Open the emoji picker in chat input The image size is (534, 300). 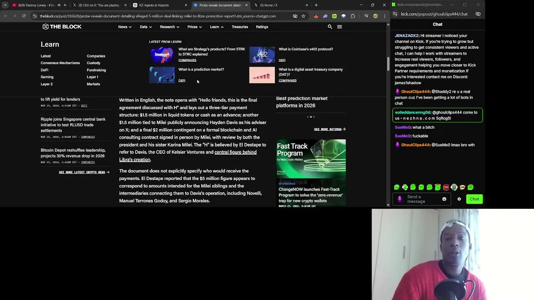(x=444, y=199)
